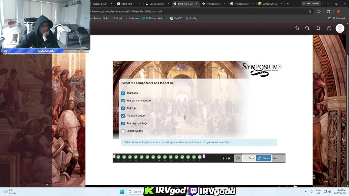Open the help question mark icon
The width and height of the screenshot is (349, 196).
[x=329, y=28]
